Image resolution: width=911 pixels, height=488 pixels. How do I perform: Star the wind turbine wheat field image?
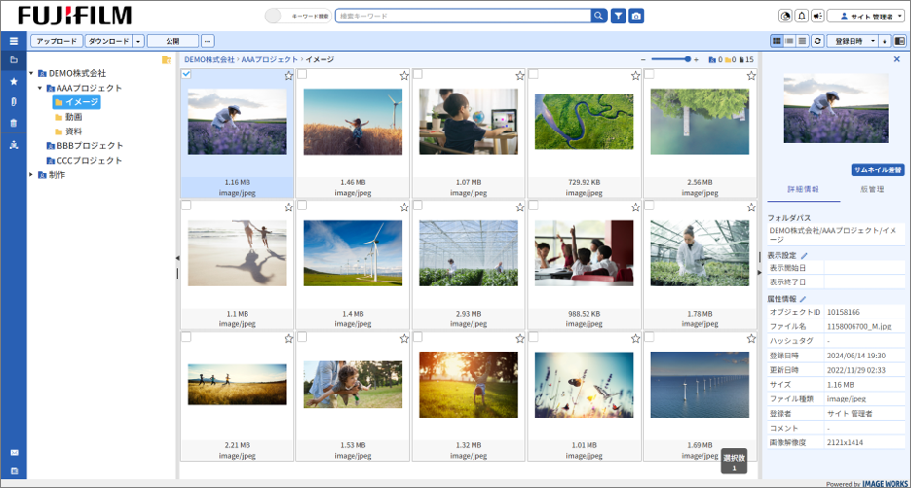pyautogui.click(x=404, y=76)
